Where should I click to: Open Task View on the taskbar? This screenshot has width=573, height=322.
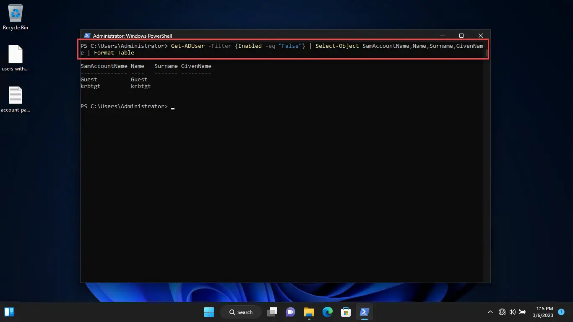pyautogui.click(x=273, y=312)
